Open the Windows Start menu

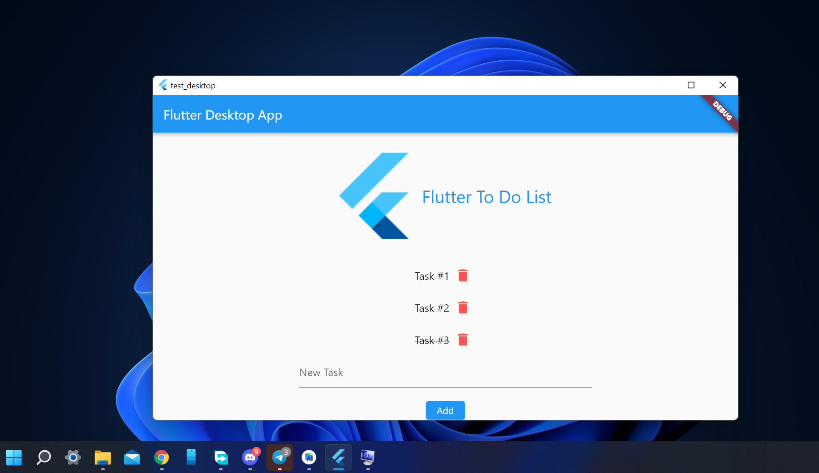click(14, 457)
